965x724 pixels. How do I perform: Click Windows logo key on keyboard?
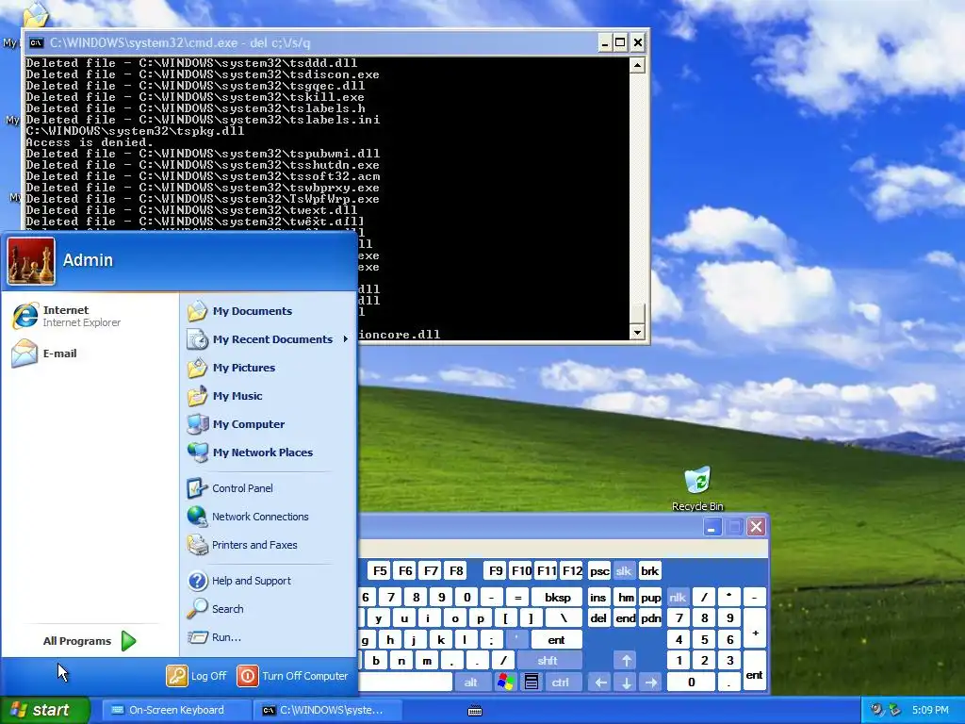(506, 683)
